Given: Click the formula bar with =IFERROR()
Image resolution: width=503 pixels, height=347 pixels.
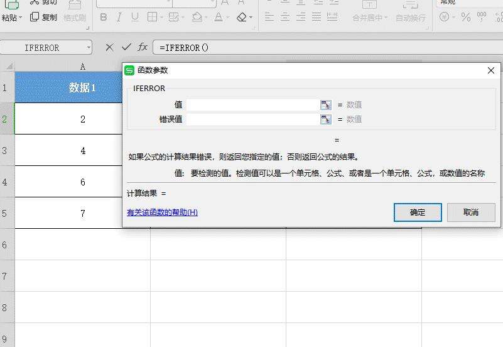Looking at the screenshot, I should pos(328,48).
